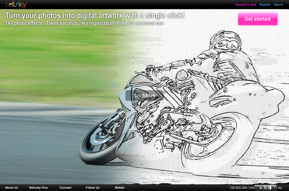Click the Scribbler effect label

[144, 95]
